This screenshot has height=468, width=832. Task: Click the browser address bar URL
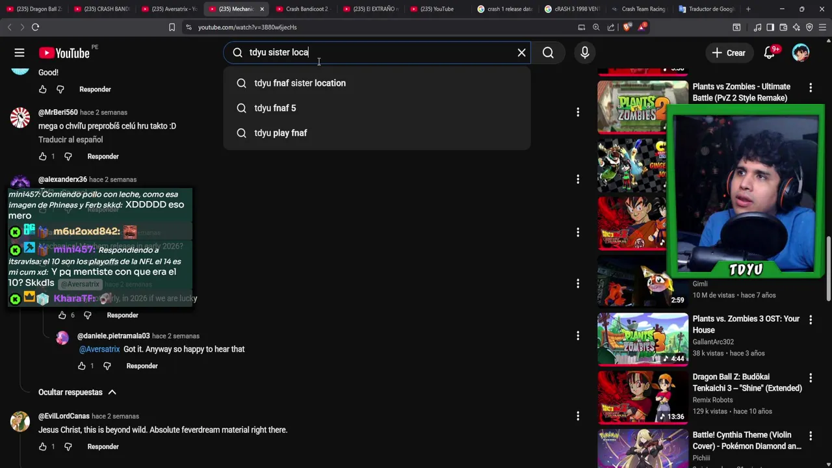tap(247, 27)
